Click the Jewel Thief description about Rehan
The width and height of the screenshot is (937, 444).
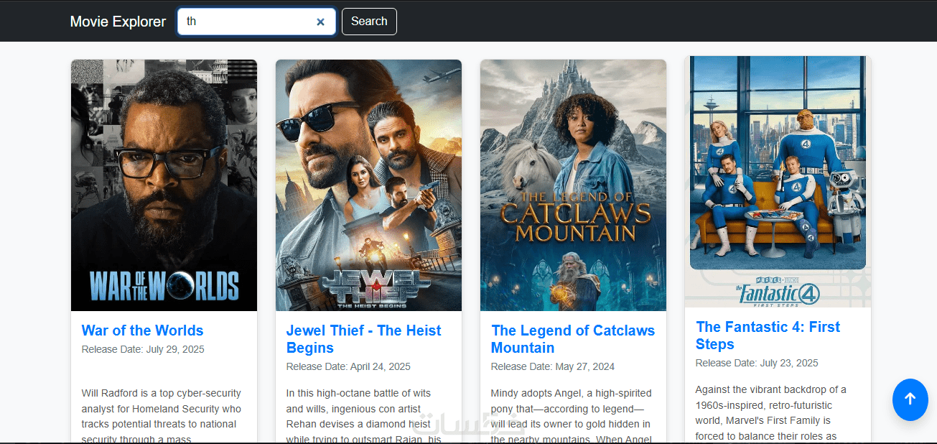[x=364, y=415]
